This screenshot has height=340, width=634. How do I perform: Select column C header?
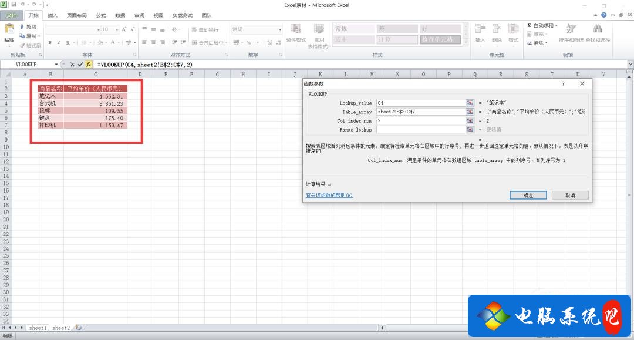click(x=96, y=75)
